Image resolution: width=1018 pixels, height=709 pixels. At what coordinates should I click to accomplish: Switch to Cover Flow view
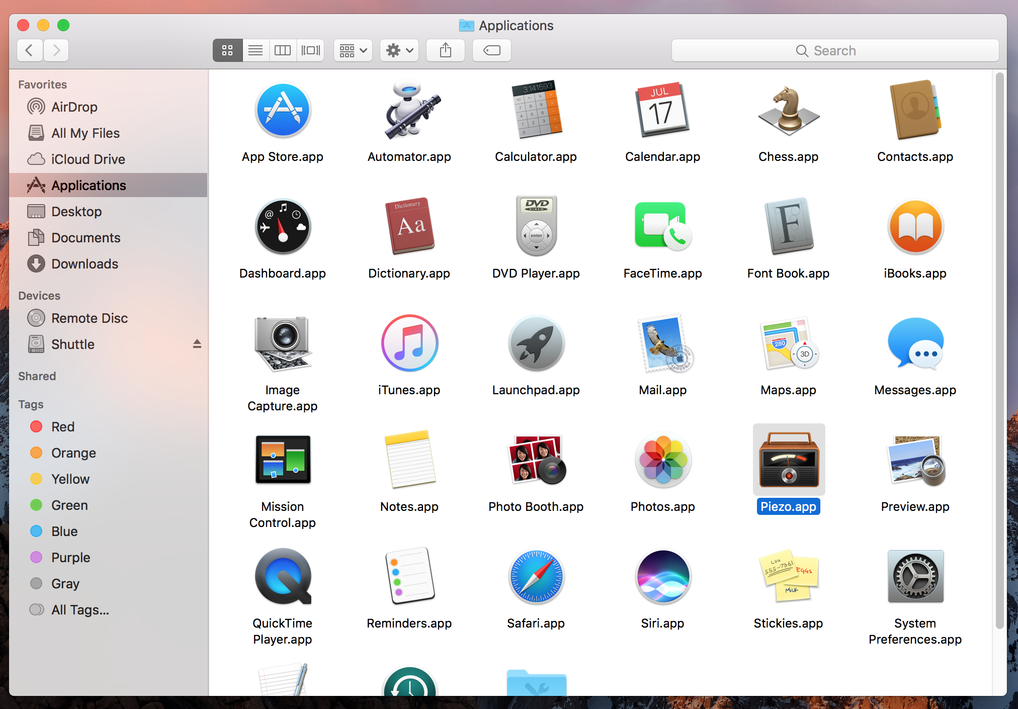[x=310, y=50]
